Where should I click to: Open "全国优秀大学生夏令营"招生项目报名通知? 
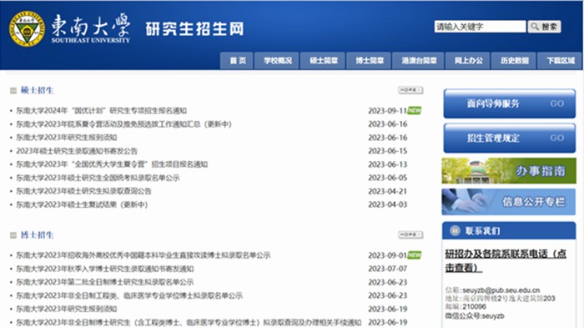point(112,164)
